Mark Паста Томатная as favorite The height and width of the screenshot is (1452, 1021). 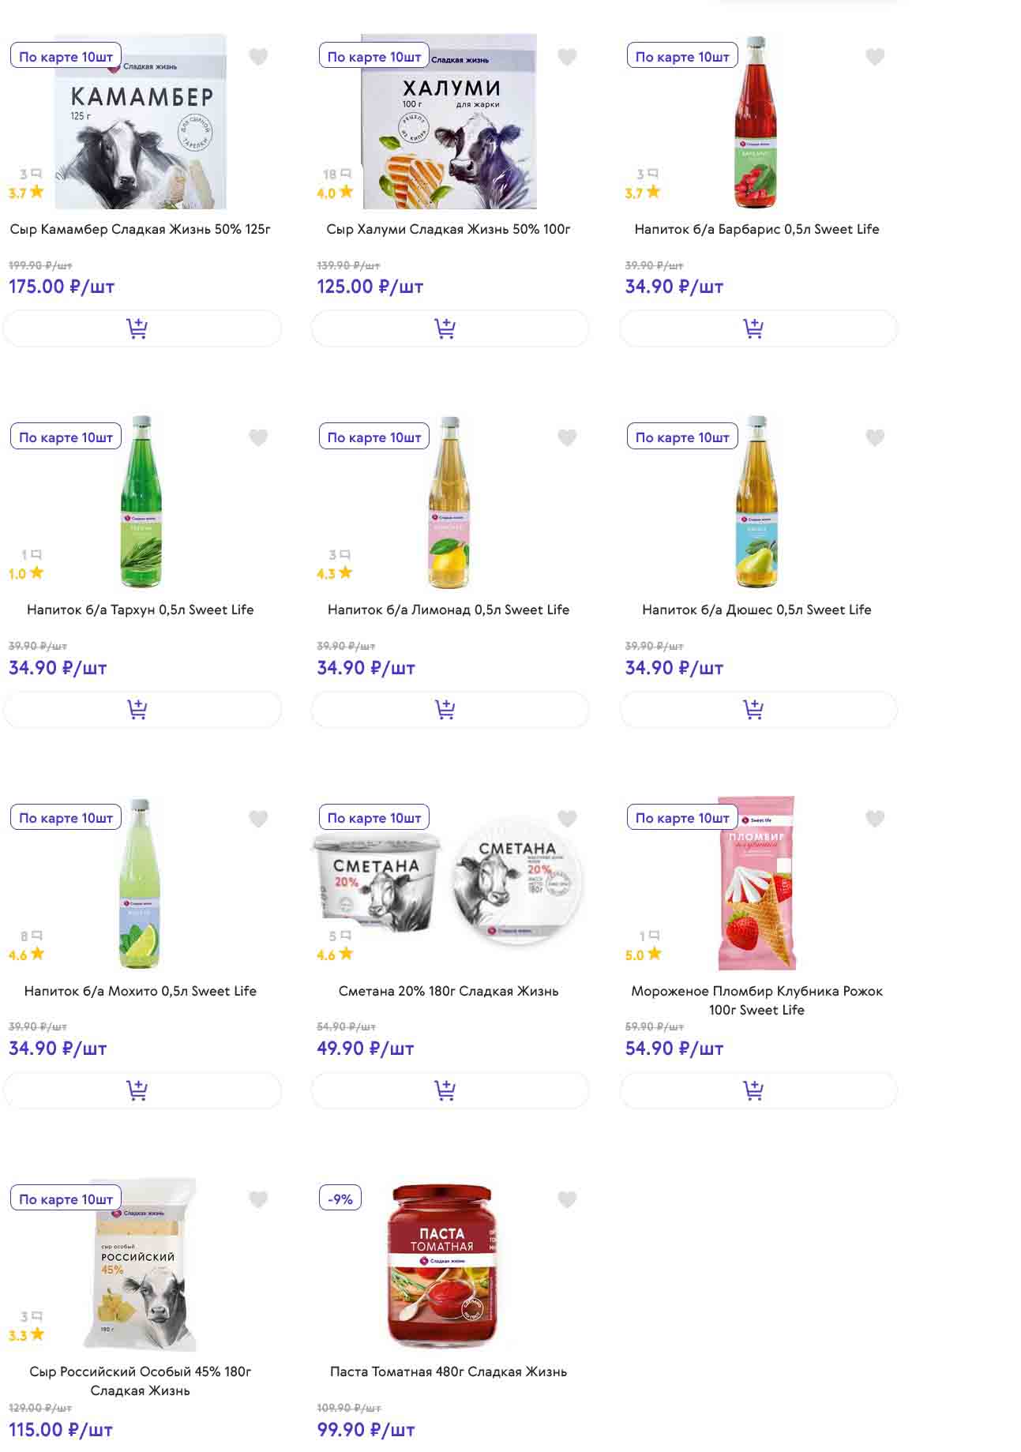(567, 1199)
